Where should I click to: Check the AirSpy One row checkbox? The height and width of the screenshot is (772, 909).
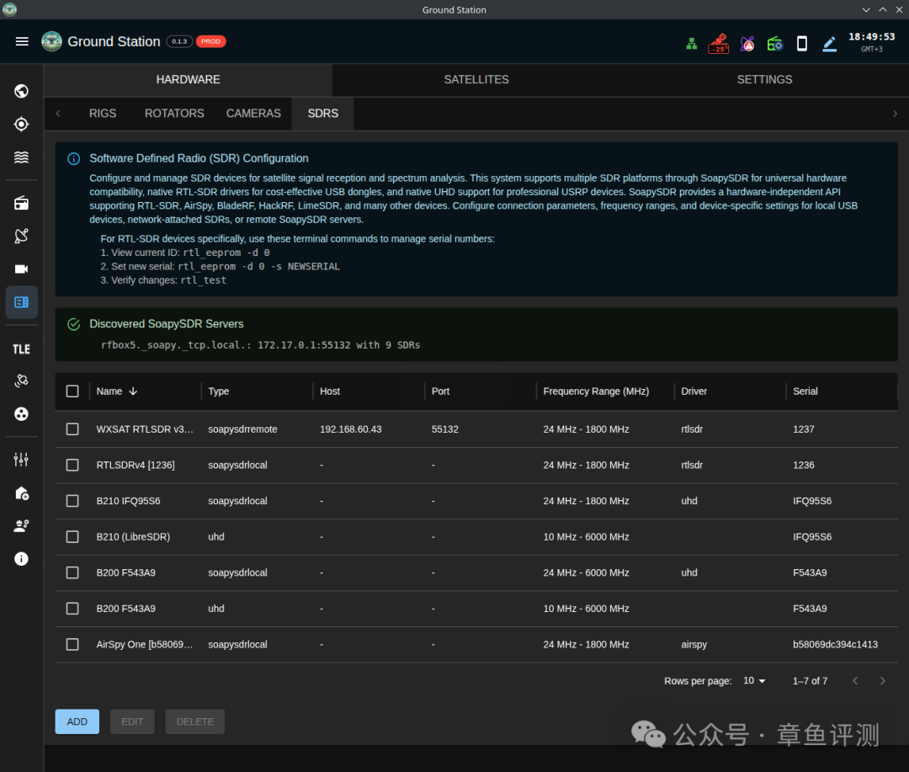coord(72,644)
